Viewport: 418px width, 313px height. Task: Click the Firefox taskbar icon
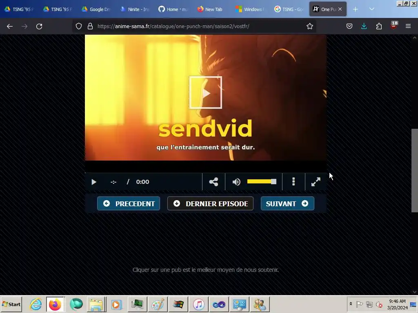(55, 304)
